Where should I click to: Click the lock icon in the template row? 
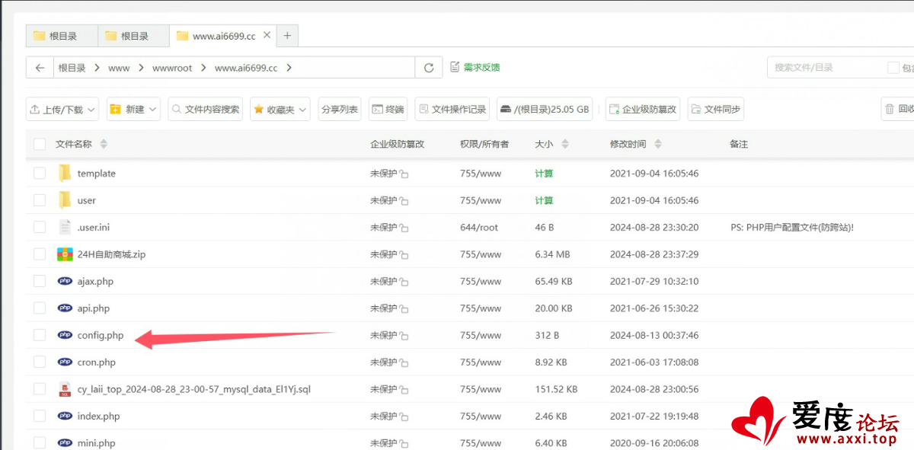click(404, 174)
